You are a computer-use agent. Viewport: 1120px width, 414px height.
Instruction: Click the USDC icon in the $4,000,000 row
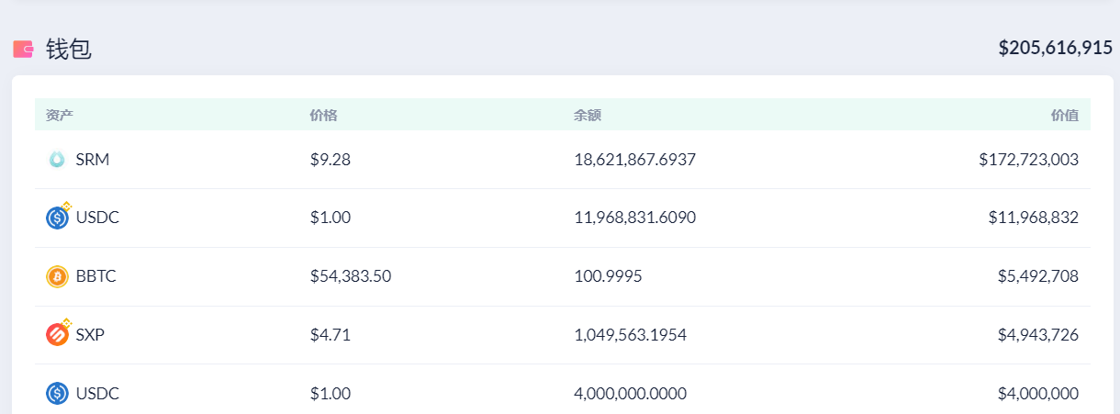coord(57,394)
